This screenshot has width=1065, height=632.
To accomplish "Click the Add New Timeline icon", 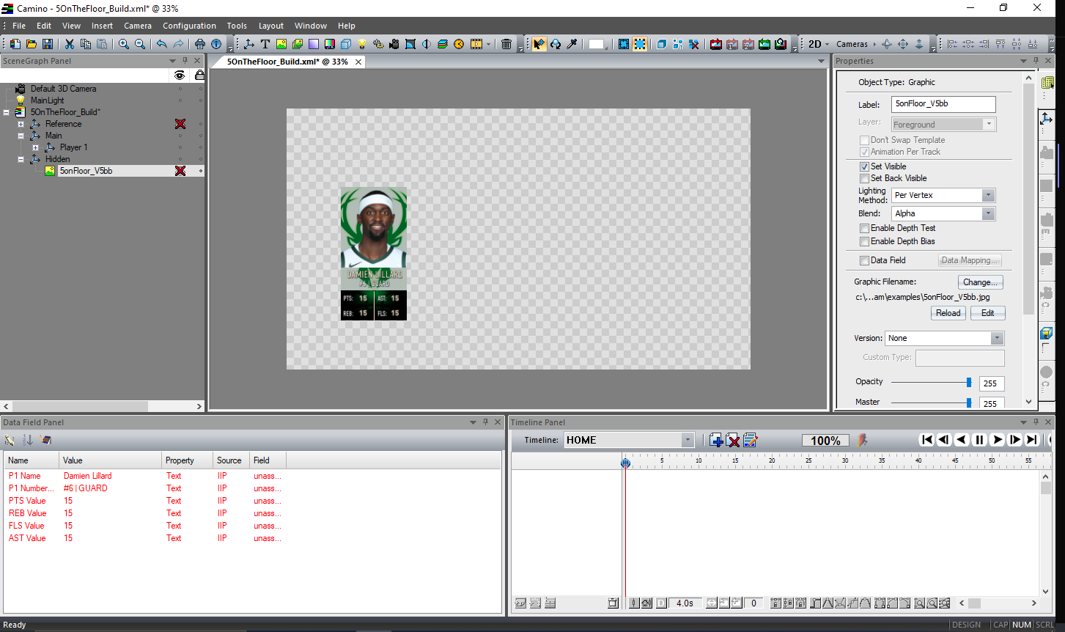I will [x=716, y=440].
